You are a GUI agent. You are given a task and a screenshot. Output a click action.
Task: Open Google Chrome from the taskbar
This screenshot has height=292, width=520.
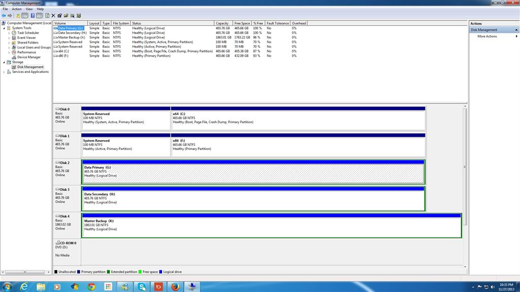91,287
